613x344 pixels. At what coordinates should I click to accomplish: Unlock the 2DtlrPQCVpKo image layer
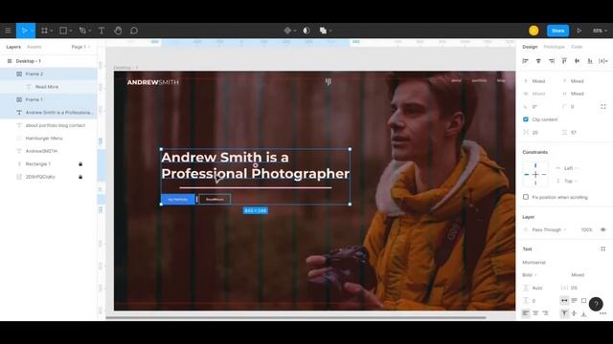(x=80, y=177)
